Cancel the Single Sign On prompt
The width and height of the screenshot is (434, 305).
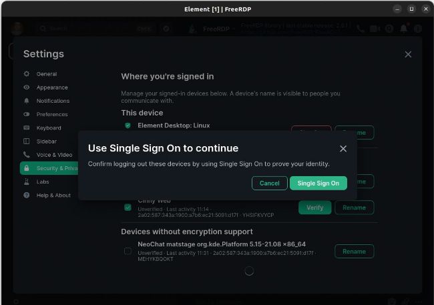[x=269, y=183]
